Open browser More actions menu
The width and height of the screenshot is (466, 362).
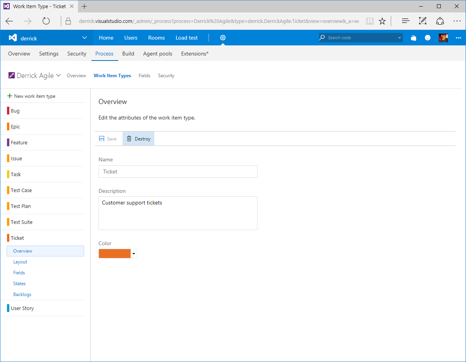pyautogui.click(x=457, y=21)
